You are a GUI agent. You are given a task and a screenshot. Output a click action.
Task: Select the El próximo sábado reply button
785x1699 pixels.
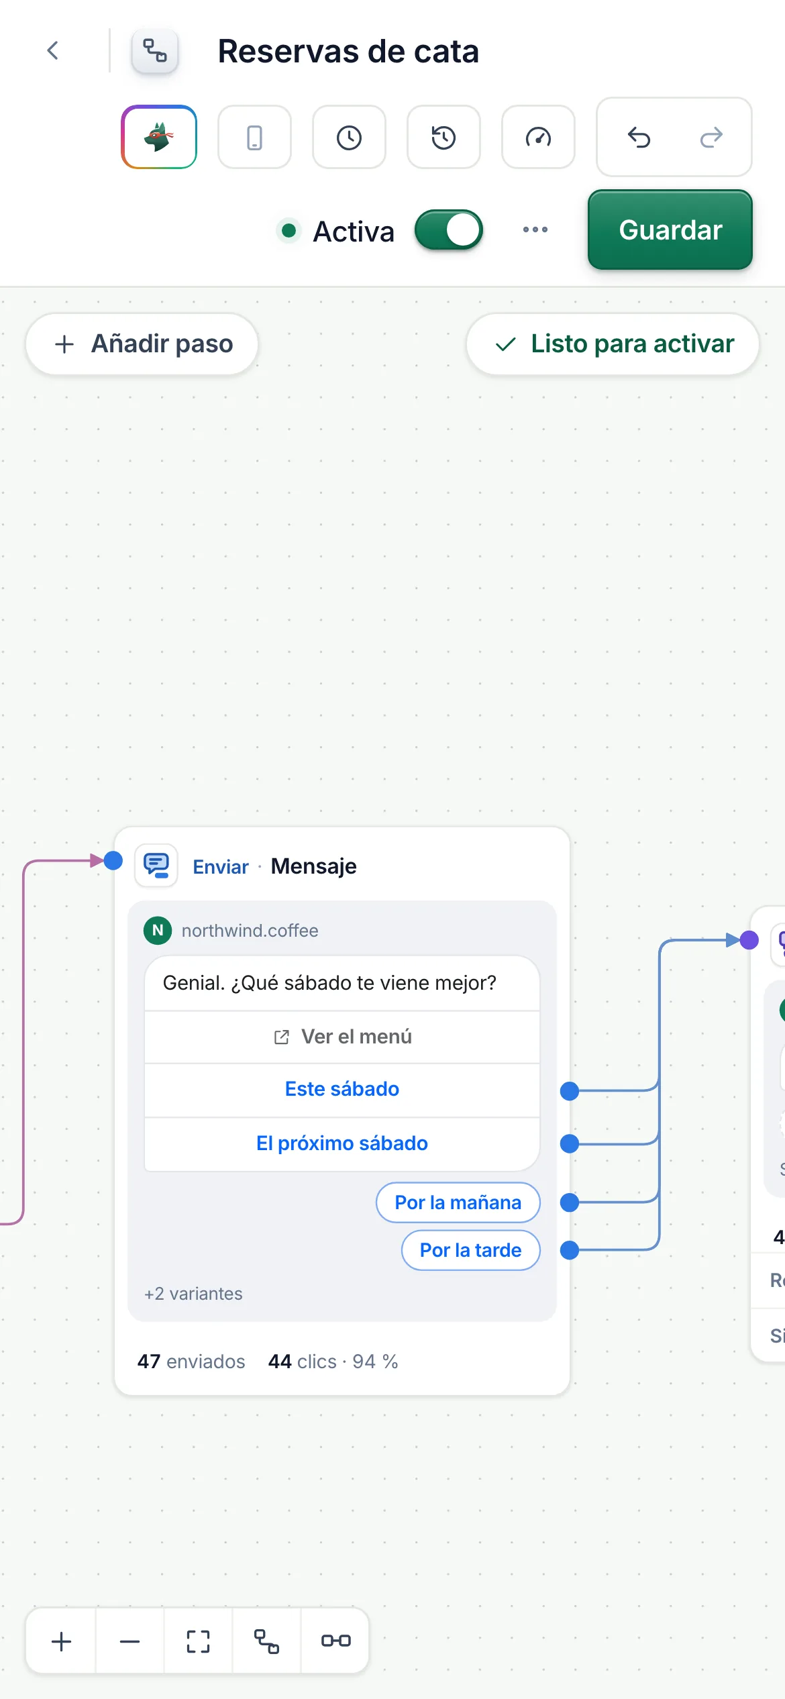[342, 1143]
